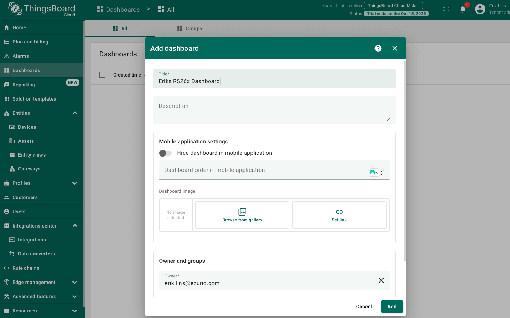This screenshot has width=510, height=318.
Task: Clear the owner with the X icon
Action: pyautogui.click(x=381, y=280)
